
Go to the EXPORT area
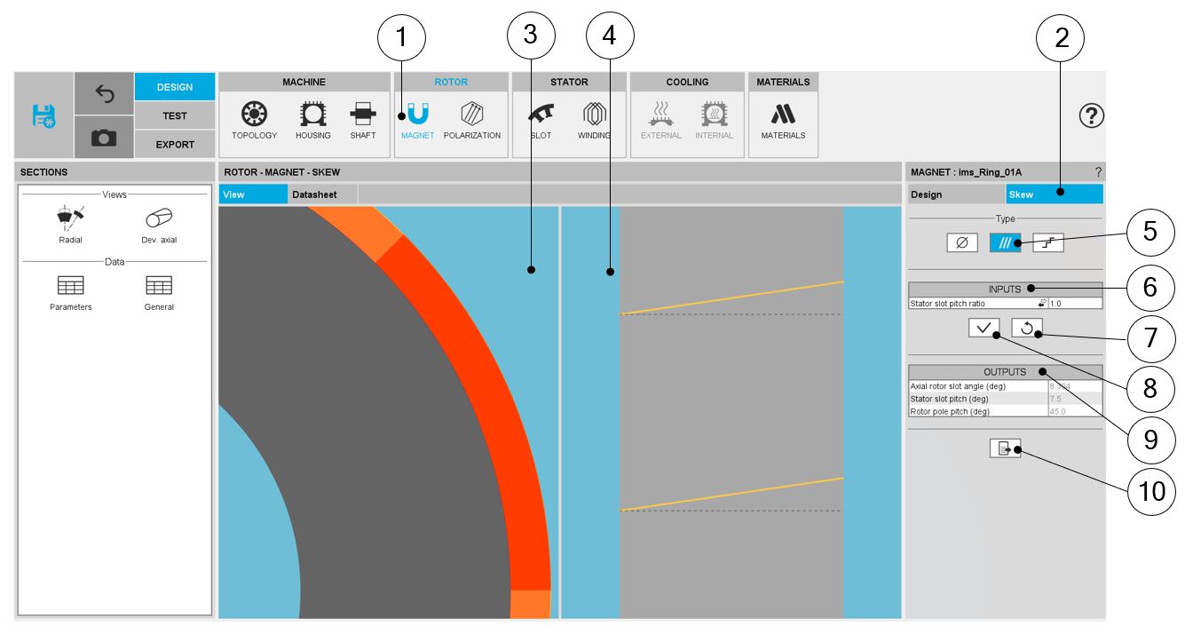point(175,144)
